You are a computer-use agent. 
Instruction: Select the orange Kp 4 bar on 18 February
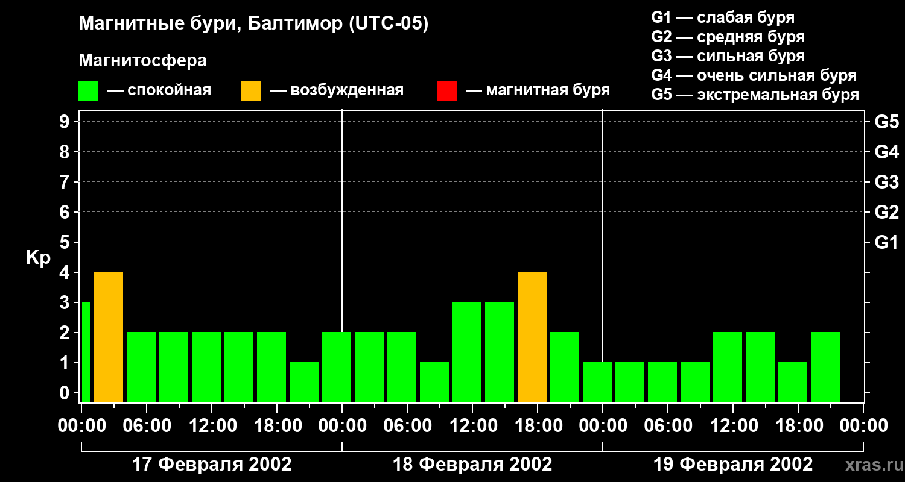532,337
